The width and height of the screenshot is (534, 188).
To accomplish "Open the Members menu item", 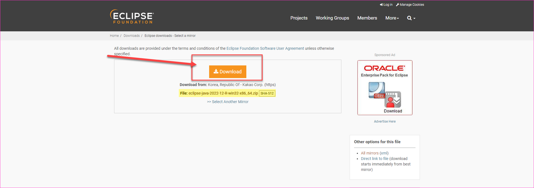I will click(x=367, y=18).
